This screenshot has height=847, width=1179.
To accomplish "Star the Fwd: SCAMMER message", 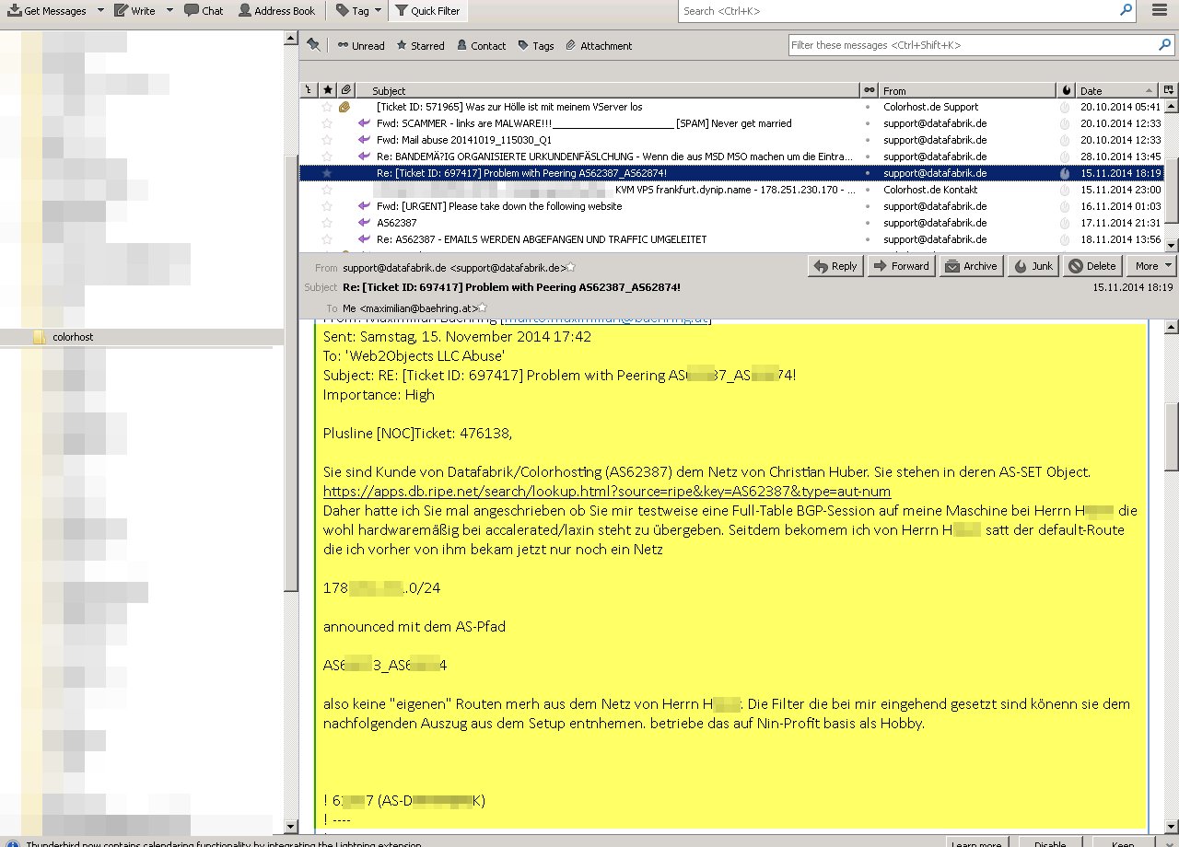I will click(326, 123).
